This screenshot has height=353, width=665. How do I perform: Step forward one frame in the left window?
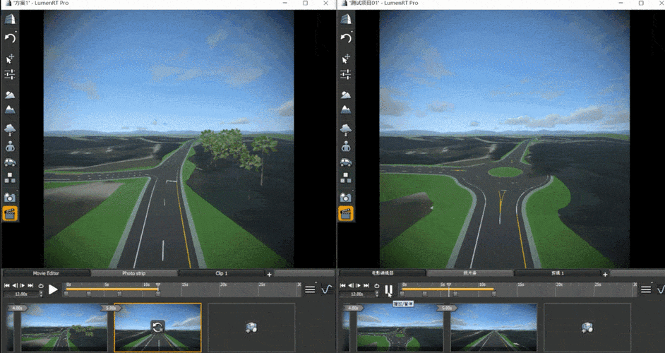point(22,285)
